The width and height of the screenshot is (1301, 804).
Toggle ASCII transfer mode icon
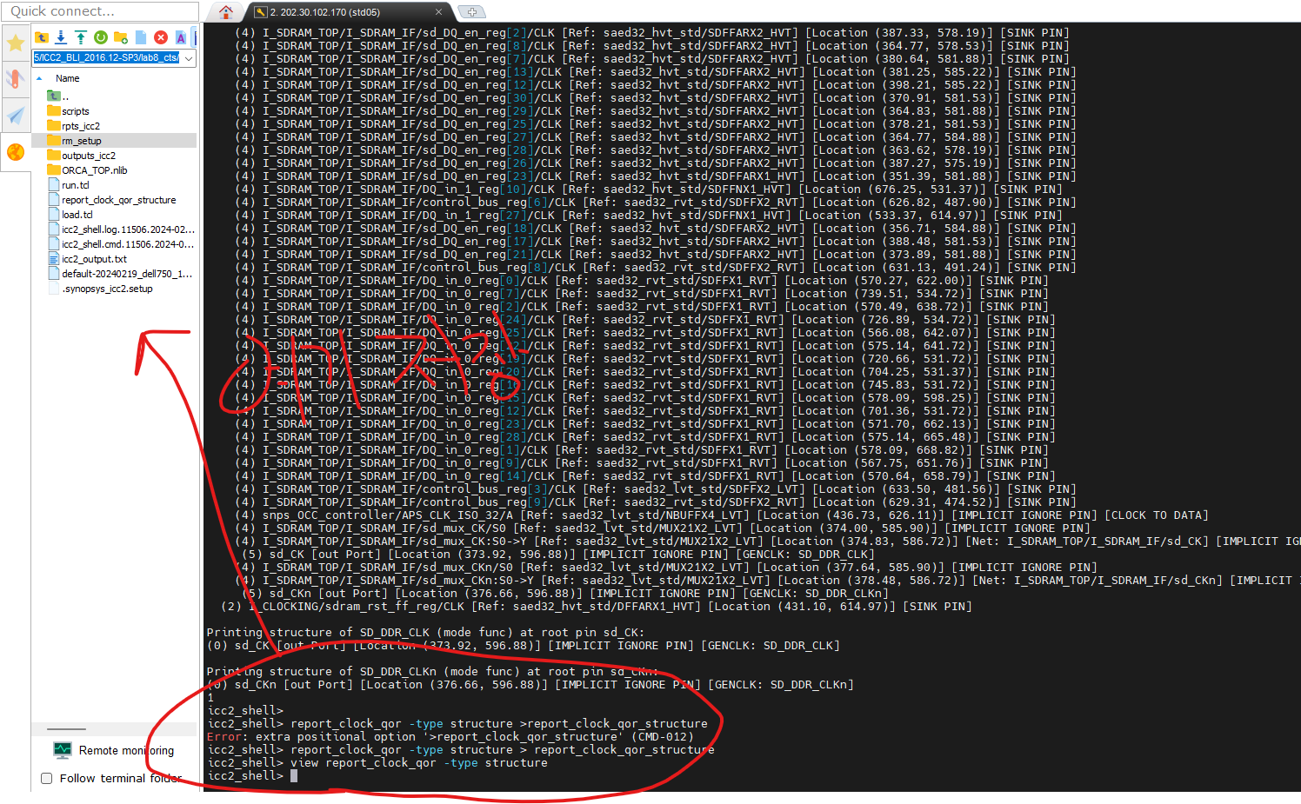coord(181,37)
